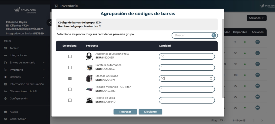
Task: Select the Audífonos Bluetooth Pro X checkbox
Action: pyautogui.click(x=70, y=56)
